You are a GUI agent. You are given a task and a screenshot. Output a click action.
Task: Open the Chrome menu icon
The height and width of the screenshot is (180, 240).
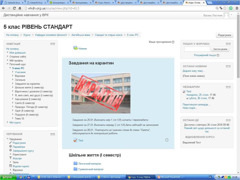237,8
